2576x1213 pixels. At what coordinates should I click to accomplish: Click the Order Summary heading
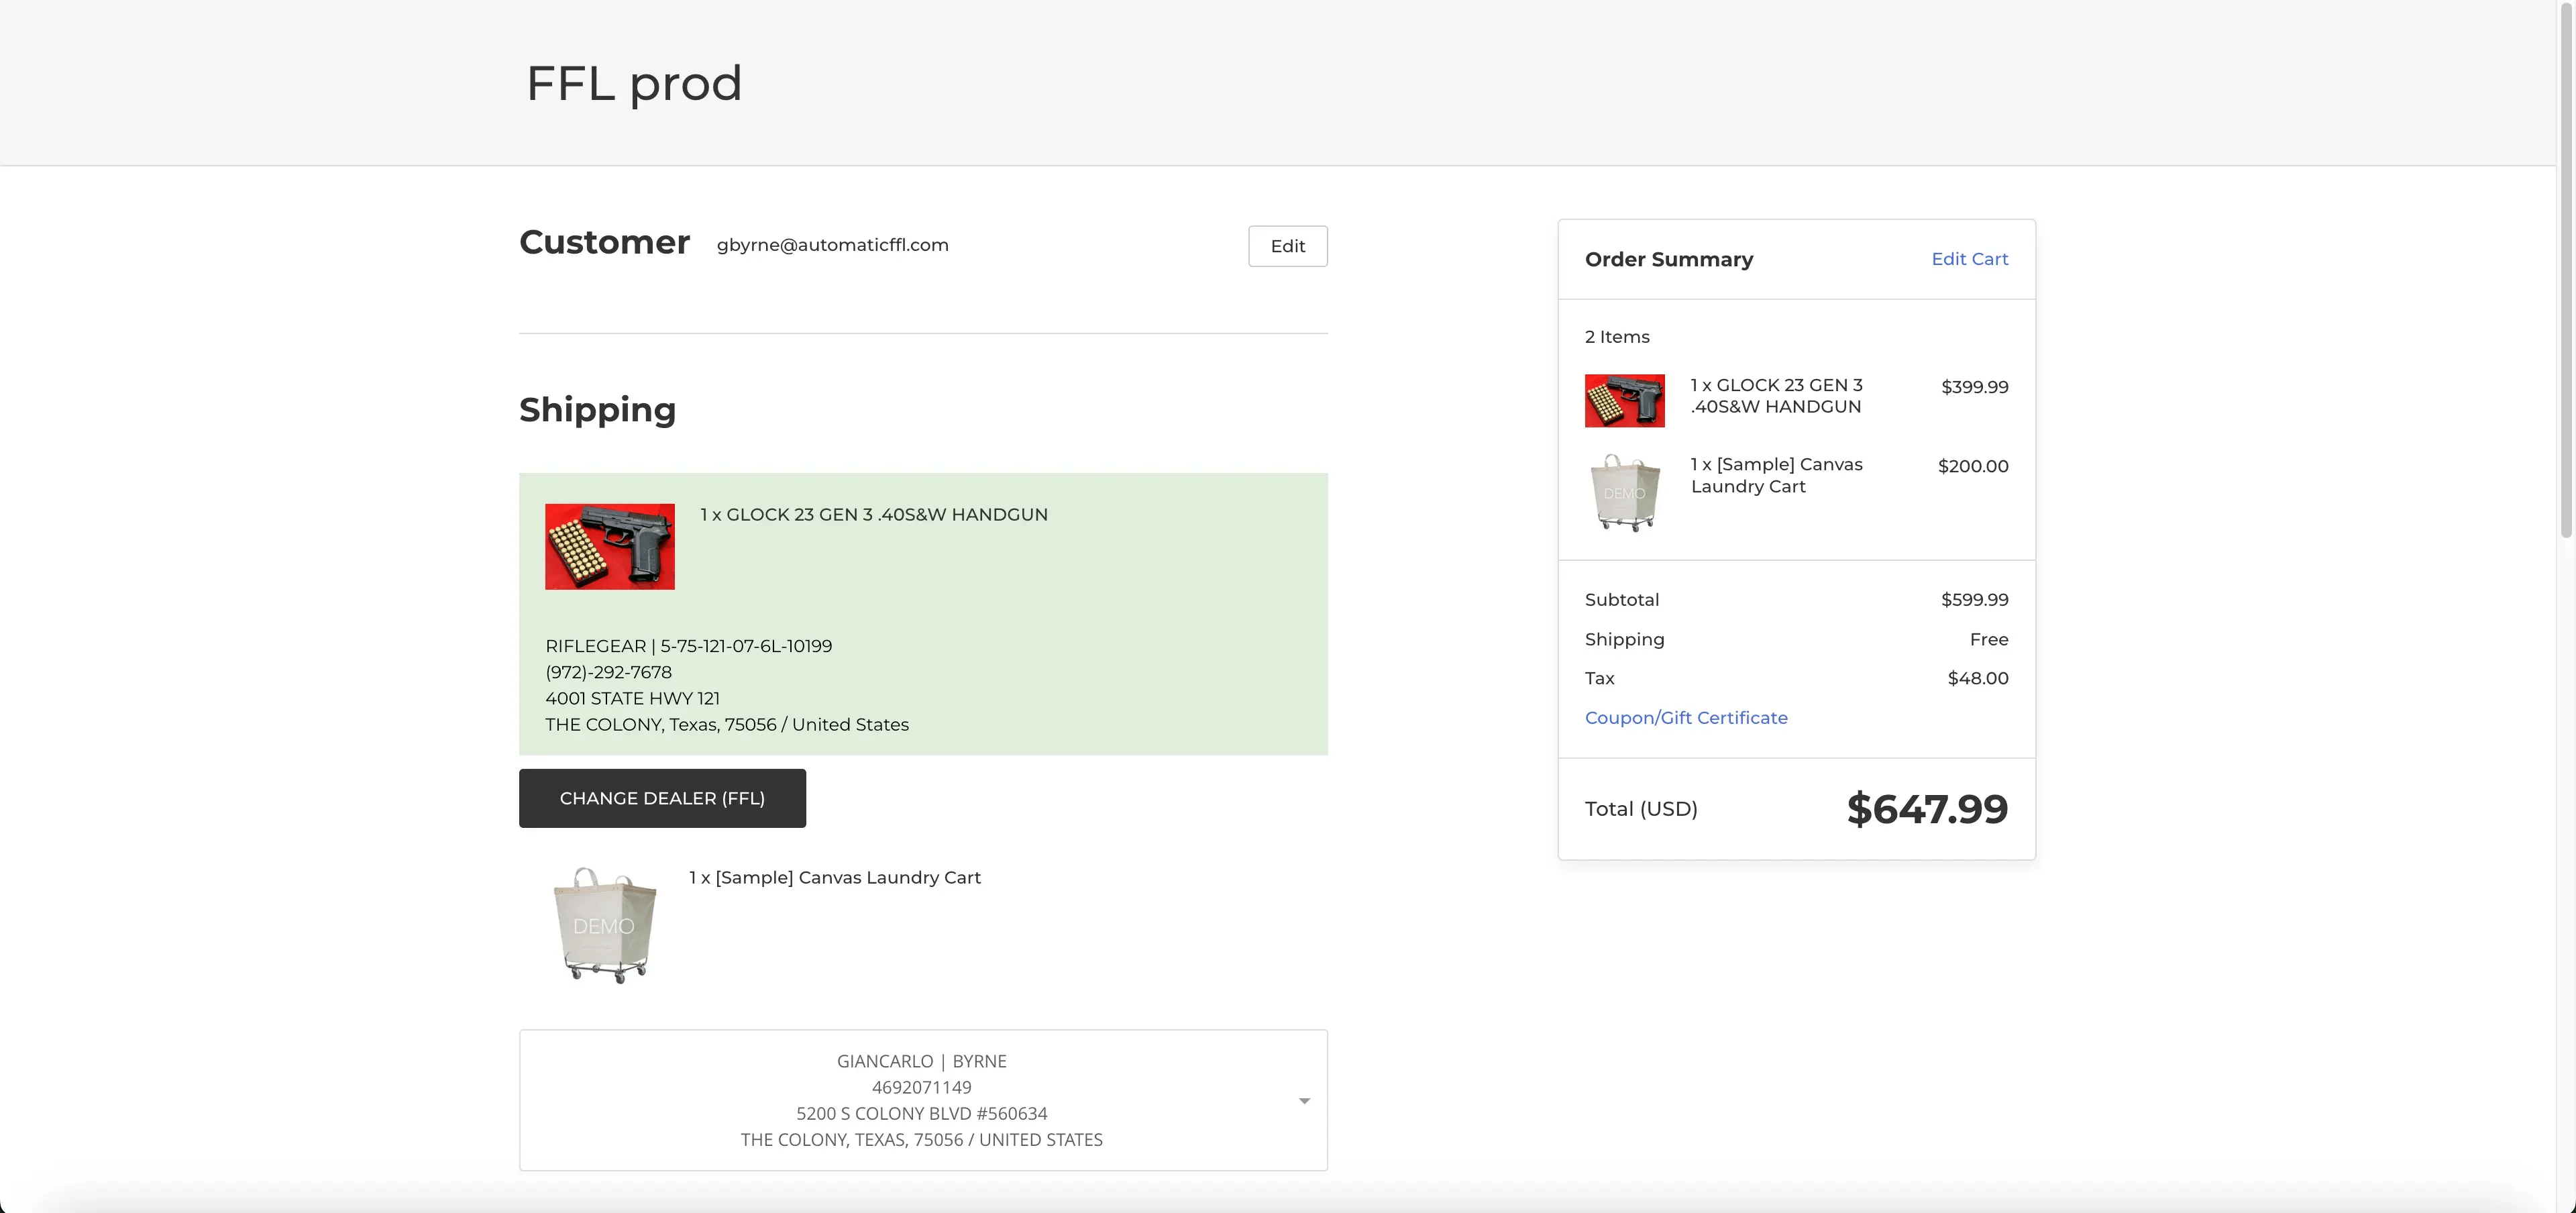coord(1668,259)
